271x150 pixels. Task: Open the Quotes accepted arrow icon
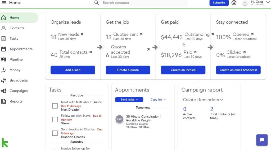148,49
